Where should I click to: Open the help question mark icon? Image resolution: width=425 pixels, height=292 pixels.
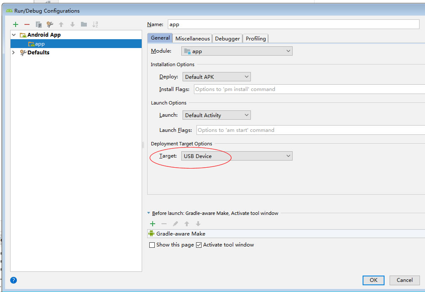pyautogui.click(x=13, y=280)
